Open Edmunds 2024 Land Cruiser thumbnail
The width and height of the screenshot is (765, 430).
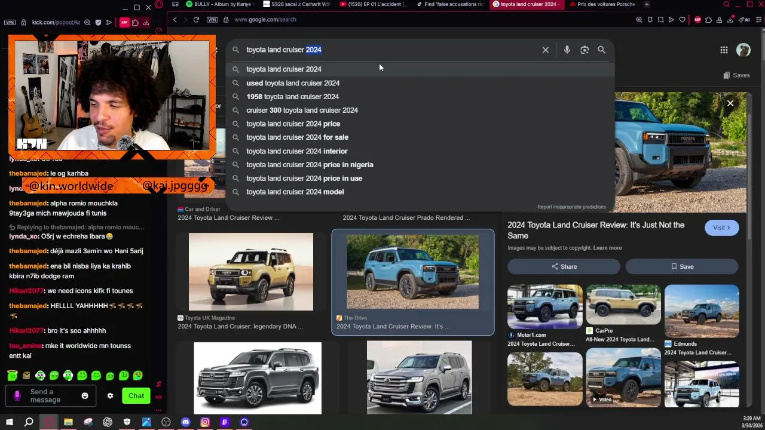pos(702,311)
